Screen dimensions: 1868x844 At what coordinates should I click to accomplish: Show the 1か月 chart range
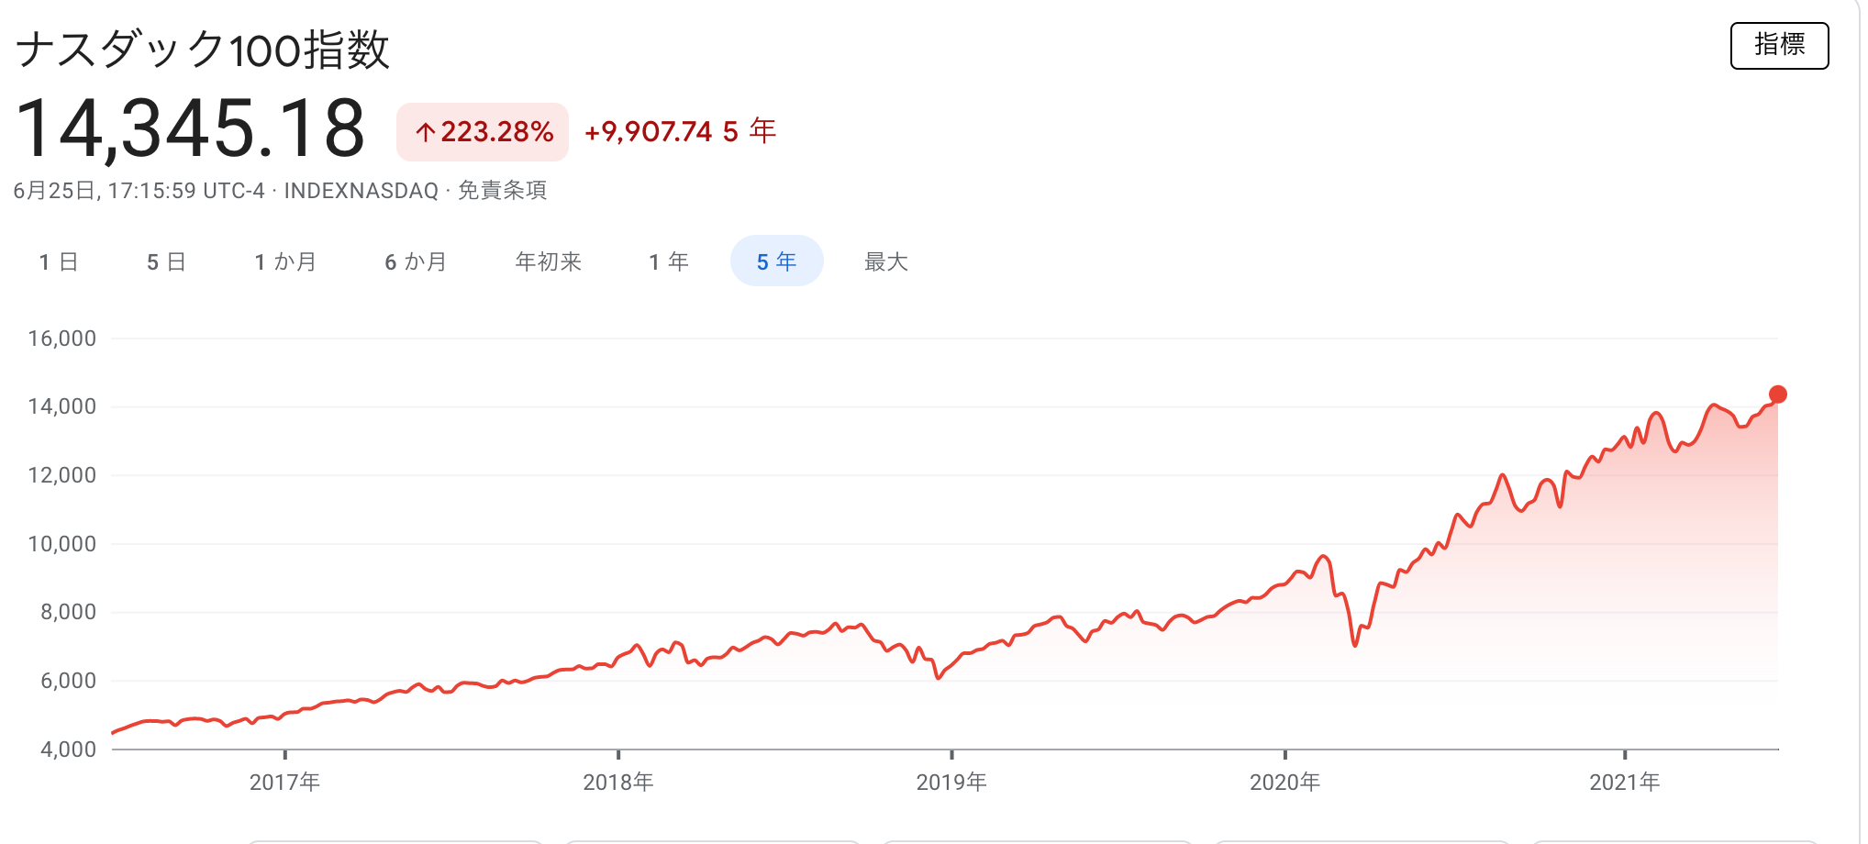tap(285, 262)
